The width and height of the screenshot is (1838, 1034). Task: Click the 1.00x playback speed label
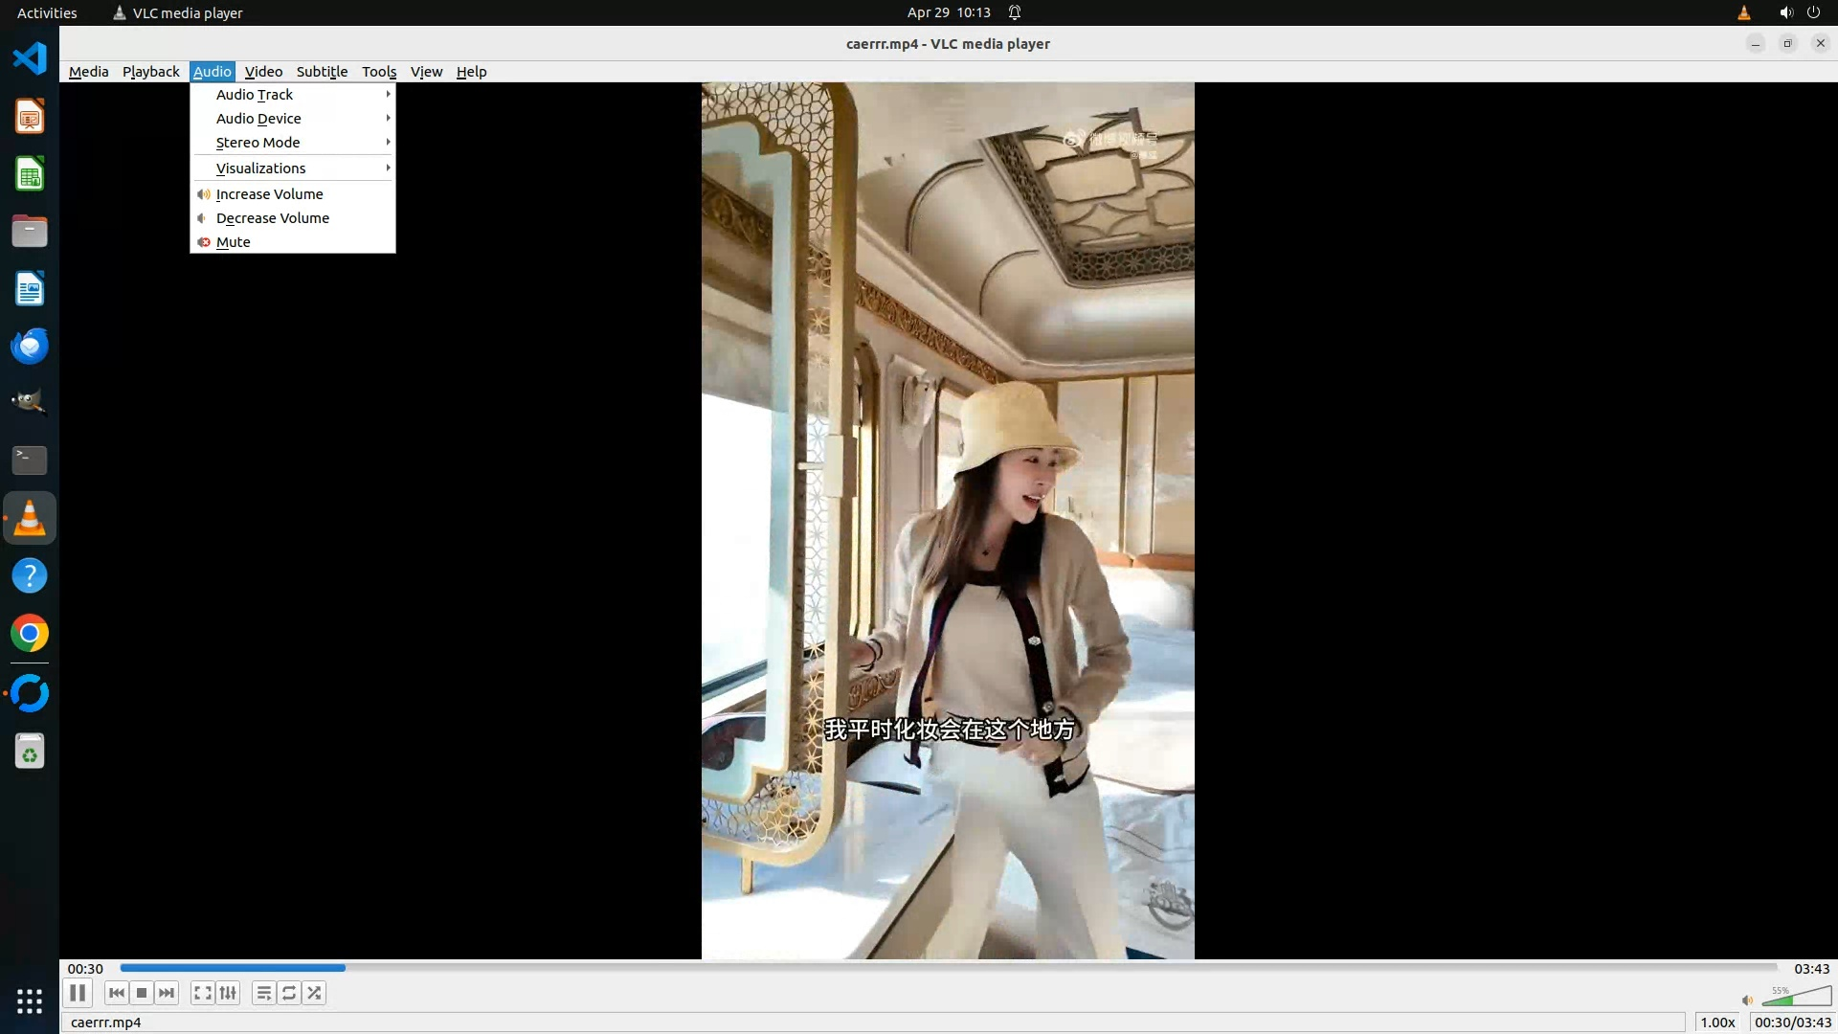click(x=1717, y=1023)
